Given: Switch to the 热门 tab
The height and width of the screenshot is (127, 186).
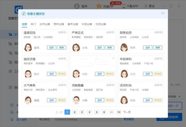Looking at the screenshot, I should point(33,24).
